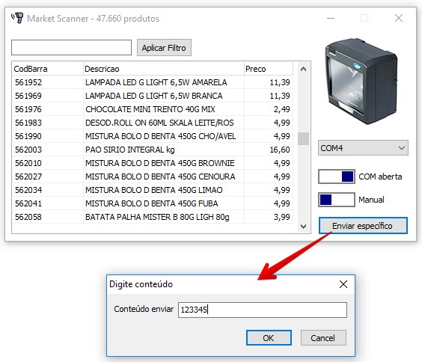Open the COM4 port dropdown
422x362 pixels.
click(363, 148)
